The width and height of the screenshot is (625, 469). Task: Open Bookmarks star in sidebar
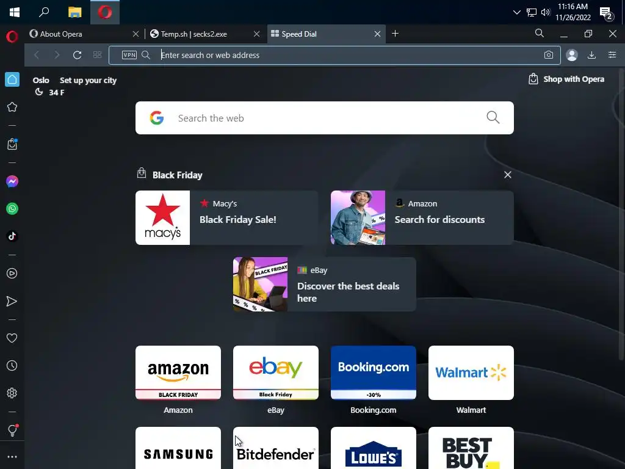(x=12, y=107)
